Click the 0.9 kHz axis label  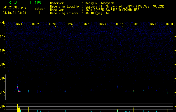pos(3,64)
